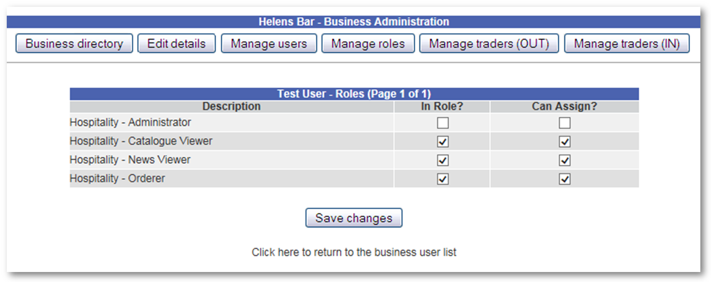
Task: Open Manage roles section
Action: [x=368, y=44]
